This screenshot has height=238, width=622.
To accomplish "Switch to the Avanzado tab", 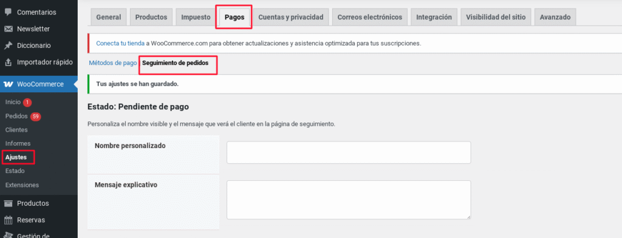I will [555, 17].
